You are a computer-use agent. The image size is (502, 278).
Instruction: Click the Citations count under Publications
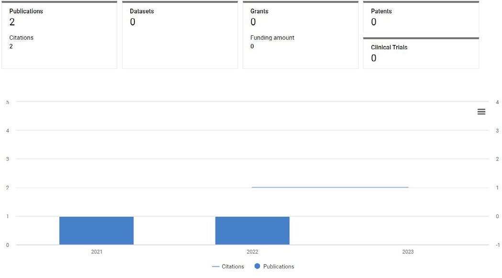[11, 46]
